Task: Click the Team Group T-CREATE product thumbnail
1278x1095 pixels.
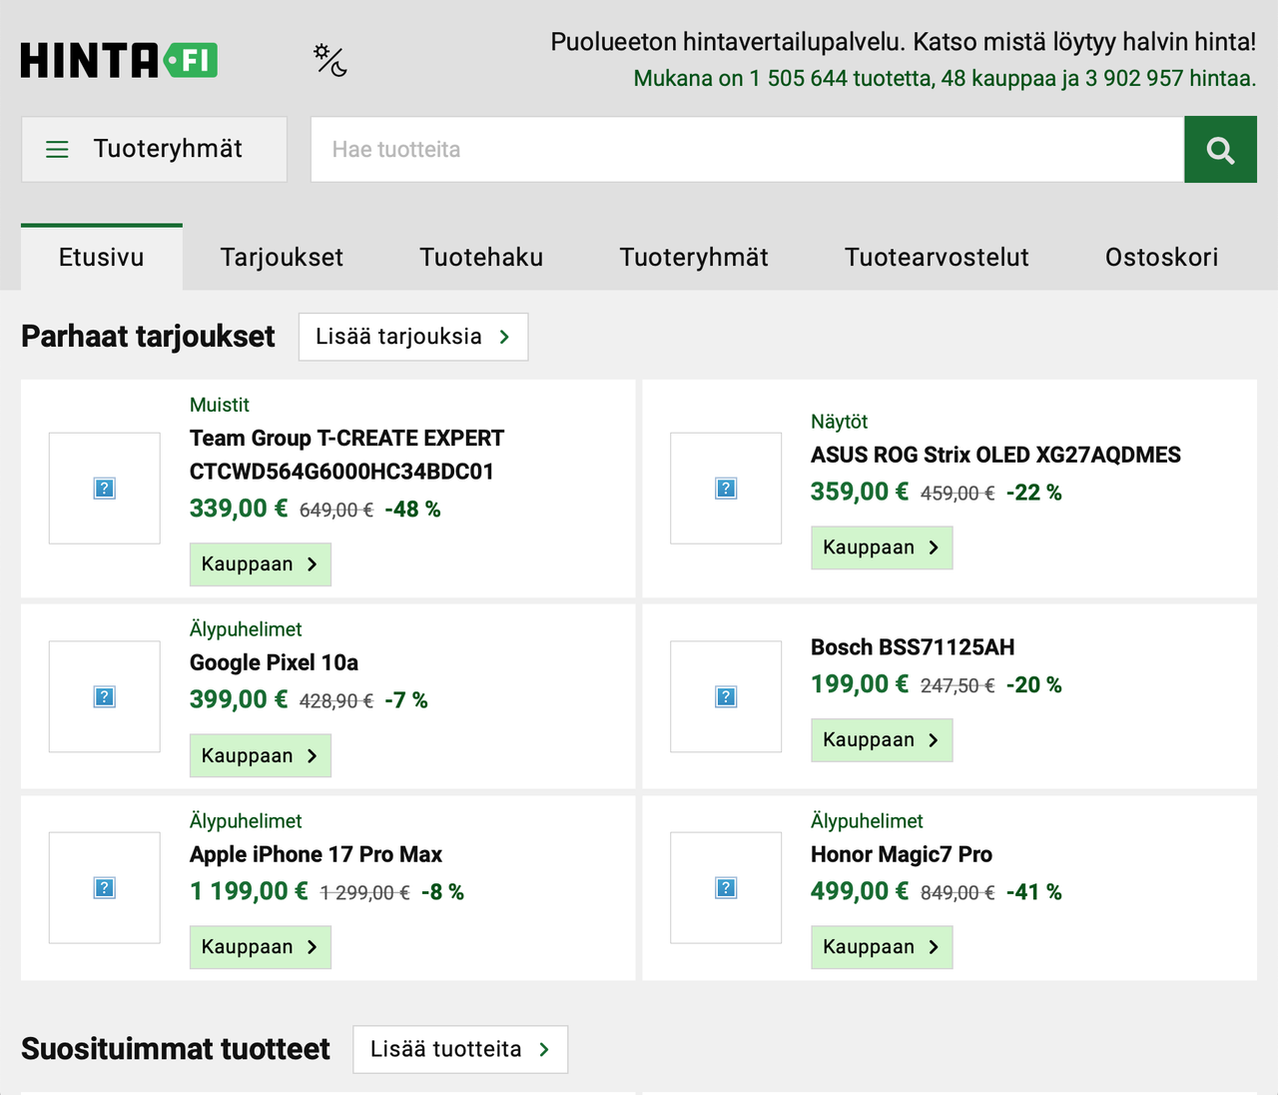Action: pos(105,489)
